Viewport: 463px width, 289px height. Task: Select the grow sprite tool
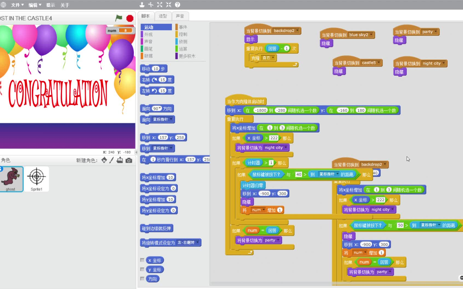coord(160,4)
